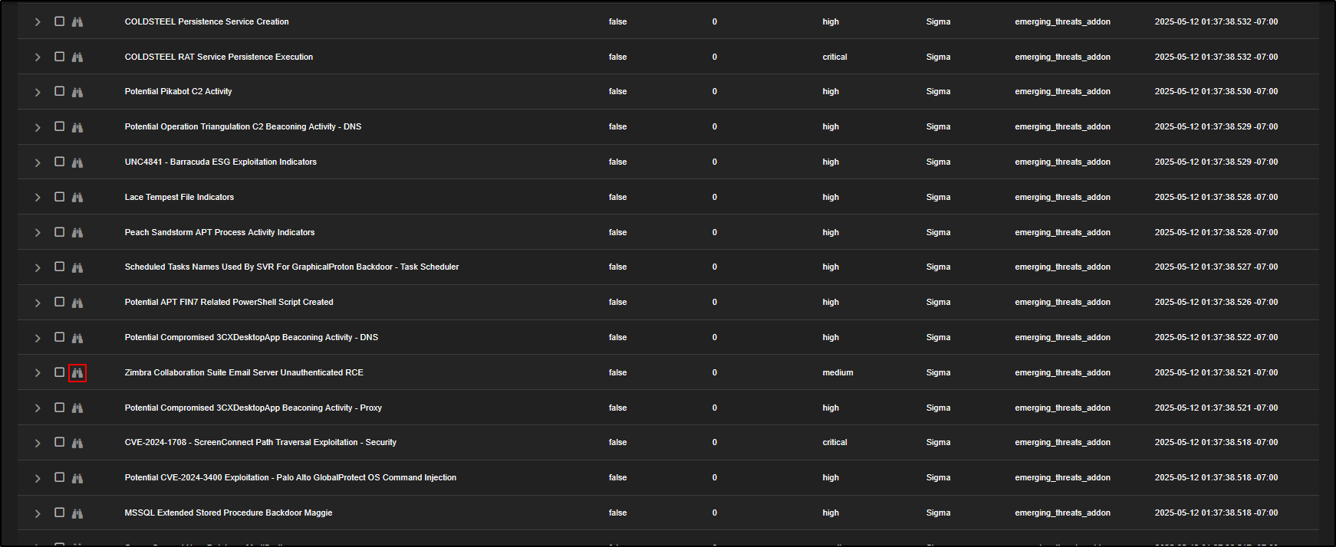Click the Lace Tempest File Indicators title
Image resolution: width=1336 pixels, height=547 pixels.
point(179,198)
